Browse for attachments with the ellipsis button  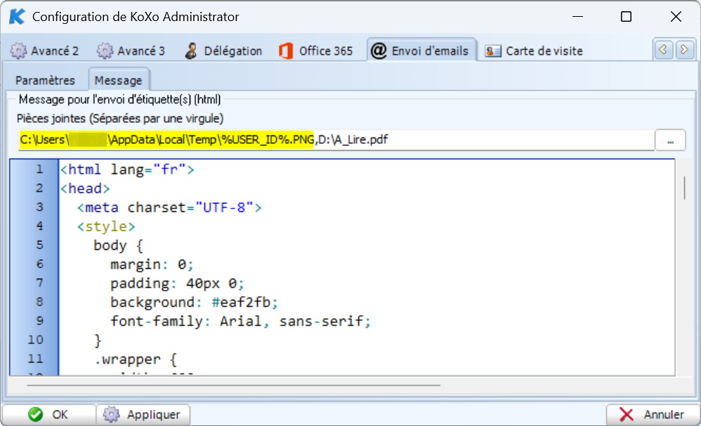670,140
